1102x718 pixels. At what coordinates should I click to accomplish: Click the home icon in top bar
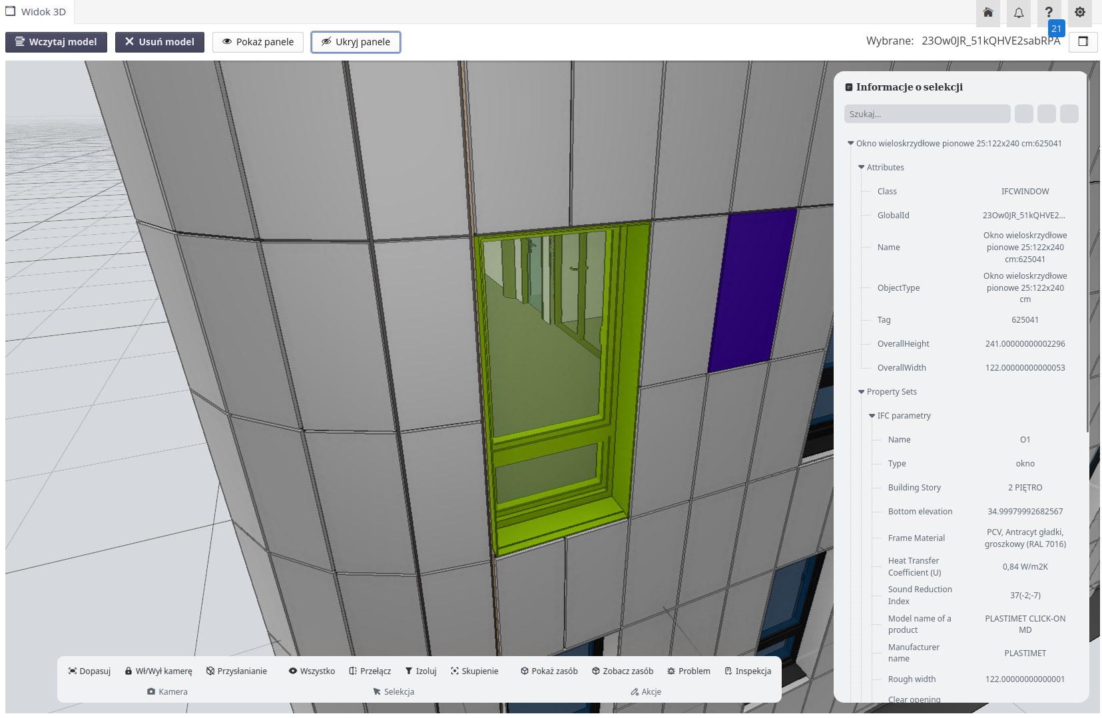(x=987, y=13)
